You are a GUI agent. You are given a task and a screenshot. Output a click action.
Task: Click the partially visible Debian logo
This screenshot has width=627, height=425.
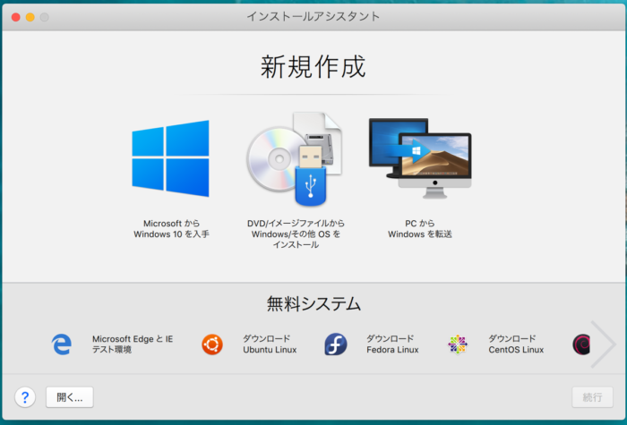582,344
